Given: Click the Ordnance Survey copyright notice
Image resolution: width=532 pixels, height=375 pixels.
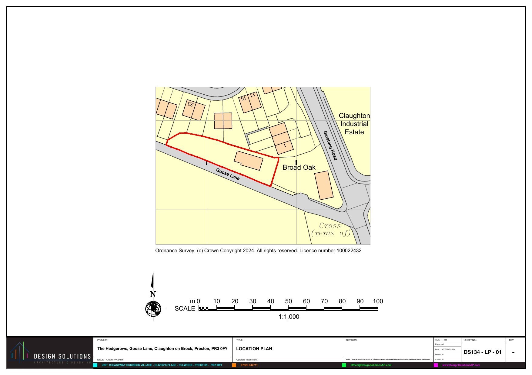Looking at the screenshot, I should pos(258,251).
